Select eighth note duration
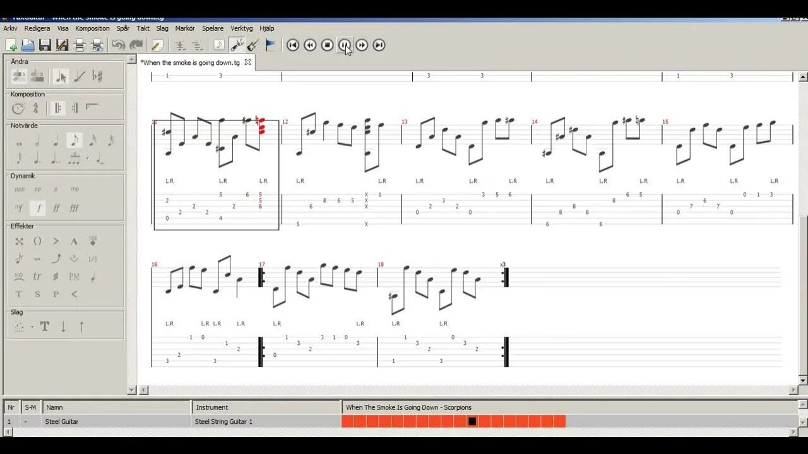Viewport: 808px width, 454px height. click(74, 141)
